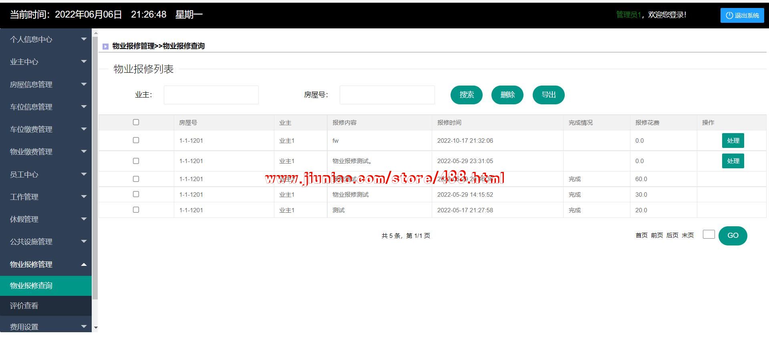This screenshot has height=357, width=769.
Task: Click the purple breadcrumb arrow icon
Action: click(105, 46)
